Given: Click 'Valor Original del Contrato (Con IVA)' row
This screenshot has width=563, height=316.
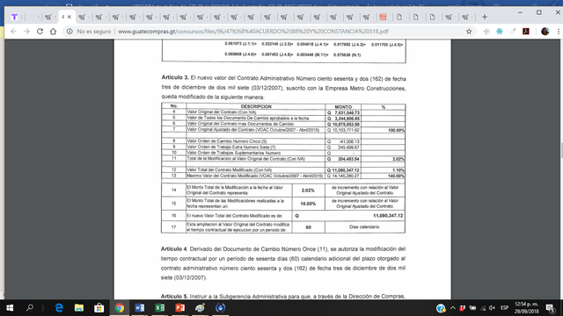Looking at the screenshot, I should tap(222, 112).
